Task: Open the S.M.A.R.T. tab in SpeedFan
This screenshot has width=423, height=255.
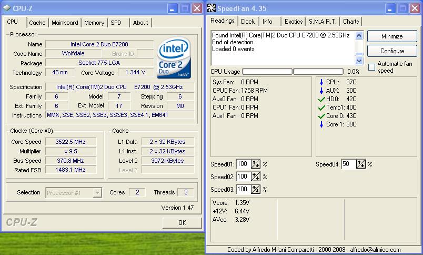Action: point(323,22)
